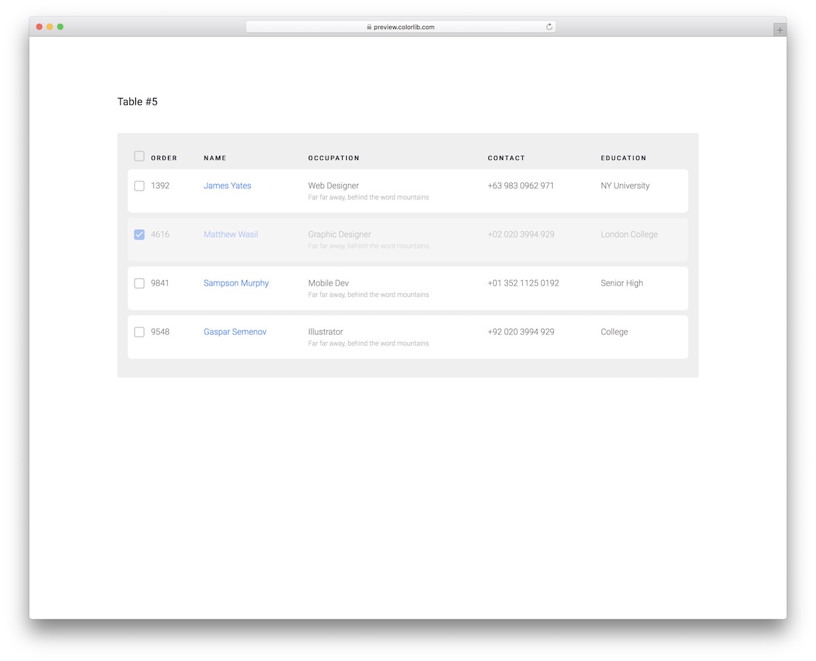The height and width of the screenshot is (661, 816).
Task: Click the EDUCATION column header
Action: click(x=623, y=158)
